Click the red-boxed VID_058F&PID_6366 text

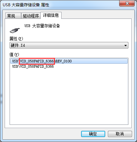(x=37, y=61)
